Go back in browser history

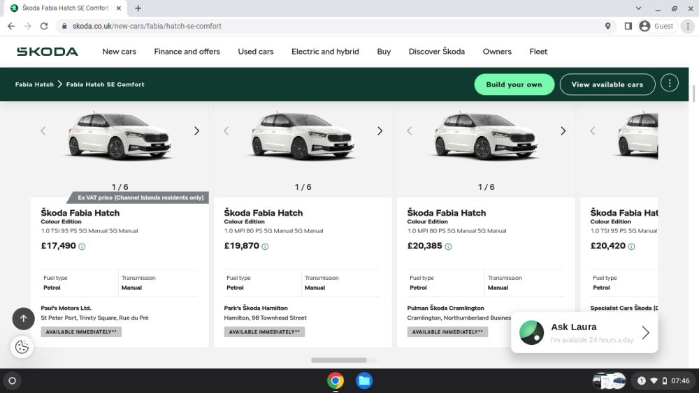[11, 27]
